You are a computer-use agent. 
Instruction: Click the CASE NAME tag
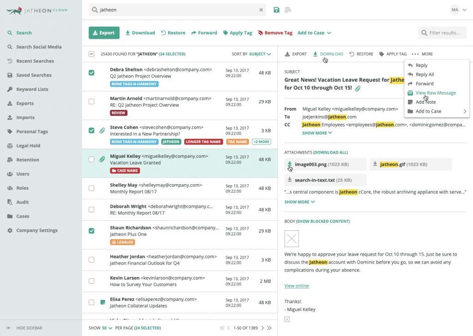coord(125,171)
